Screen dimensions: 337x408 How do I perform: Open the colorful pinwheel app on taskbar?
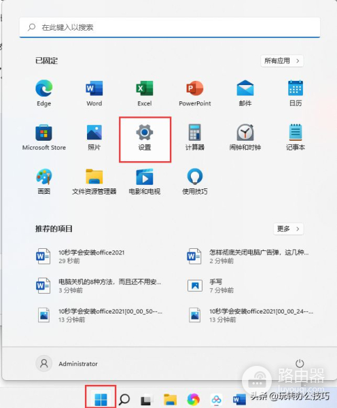point(194,399)
